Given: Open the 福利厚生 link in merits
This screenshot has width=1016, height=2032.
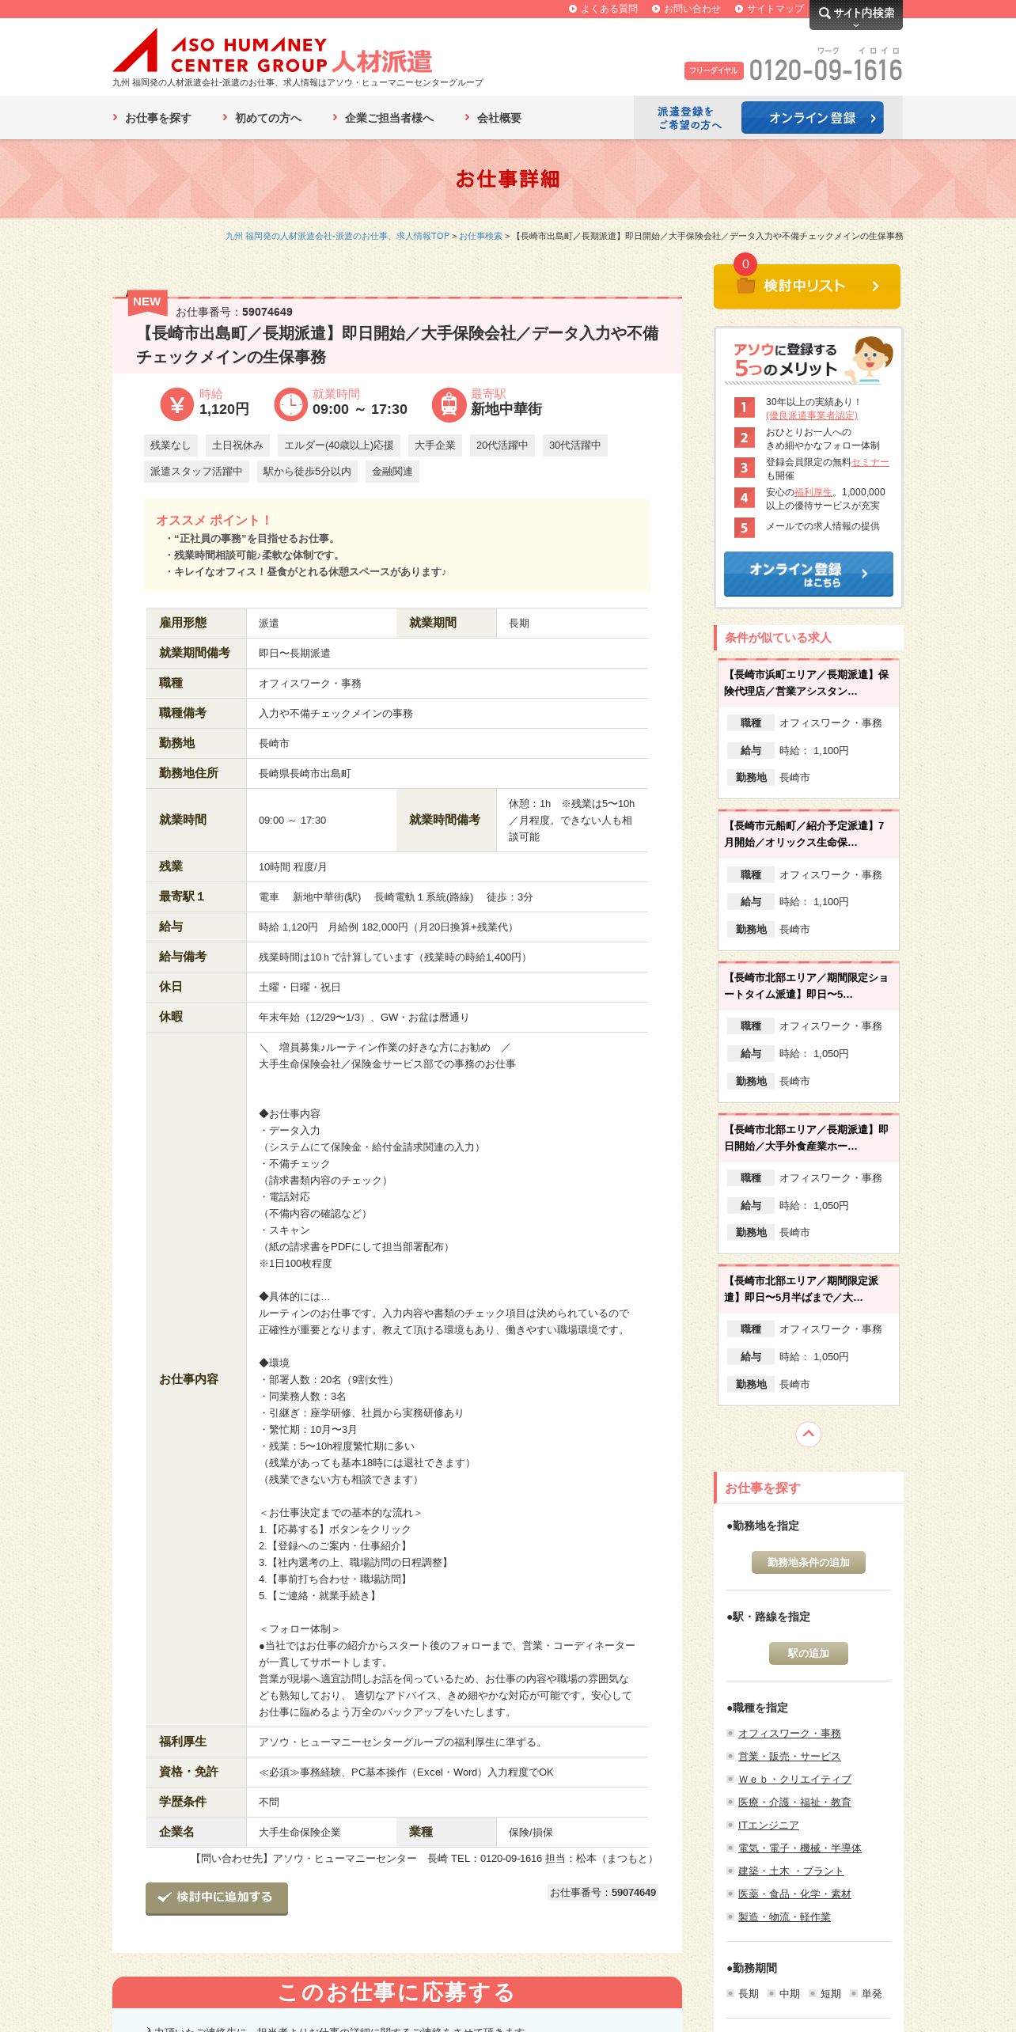Looking at the screenshot, I should click(813, 492).
